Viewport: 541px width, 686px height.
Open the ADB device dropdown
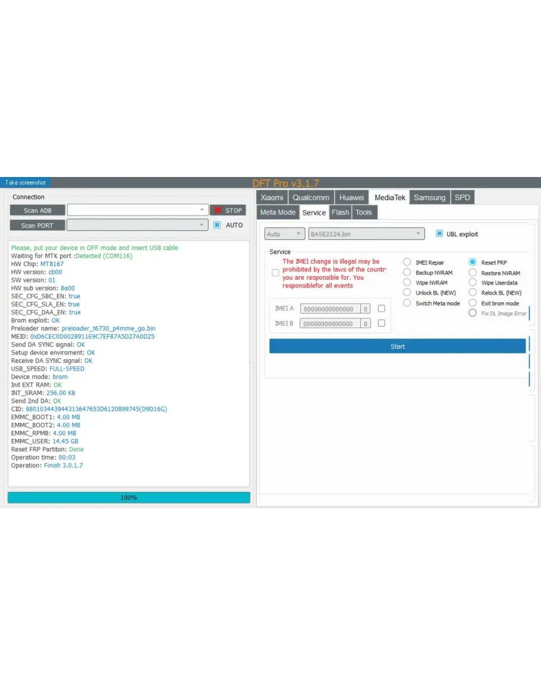click(137, 210)
